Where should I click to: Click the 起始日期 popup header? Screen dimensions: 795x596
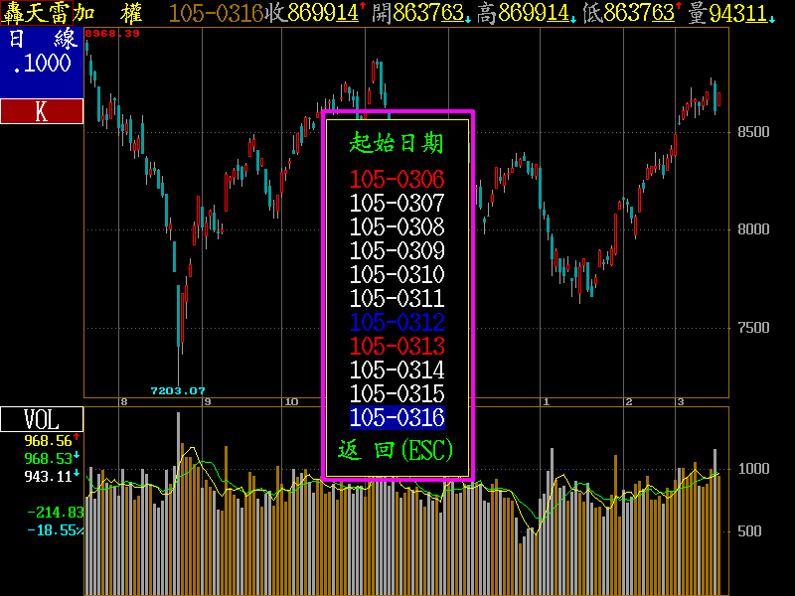pos(397,143)
